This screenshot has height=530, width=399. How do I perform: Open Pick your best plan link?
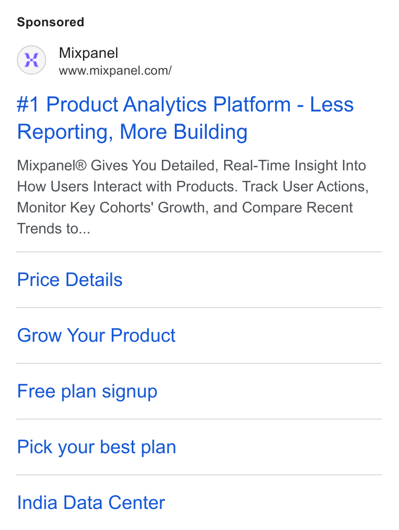pyautogui.click(x=97, y=447)
